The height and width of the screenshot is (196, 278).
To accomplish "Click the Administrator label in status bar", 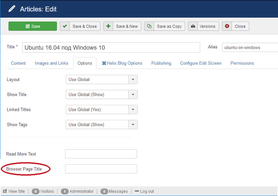I will pyautogui.click(x=81, y=191).
